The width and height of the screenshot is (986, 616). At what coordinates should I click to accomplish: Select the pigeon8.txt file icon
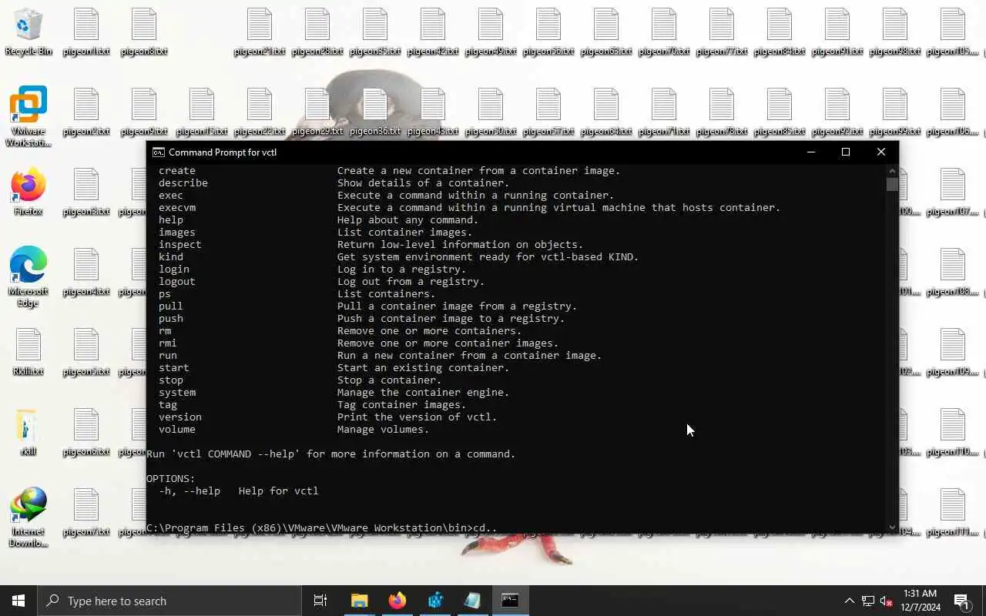click(x=144, y=32)
